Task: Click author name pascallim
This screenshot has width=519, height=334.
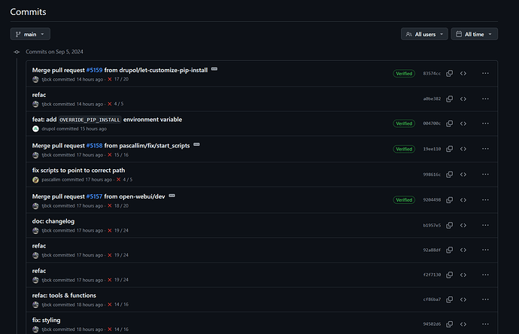Action: click(51, 180)
